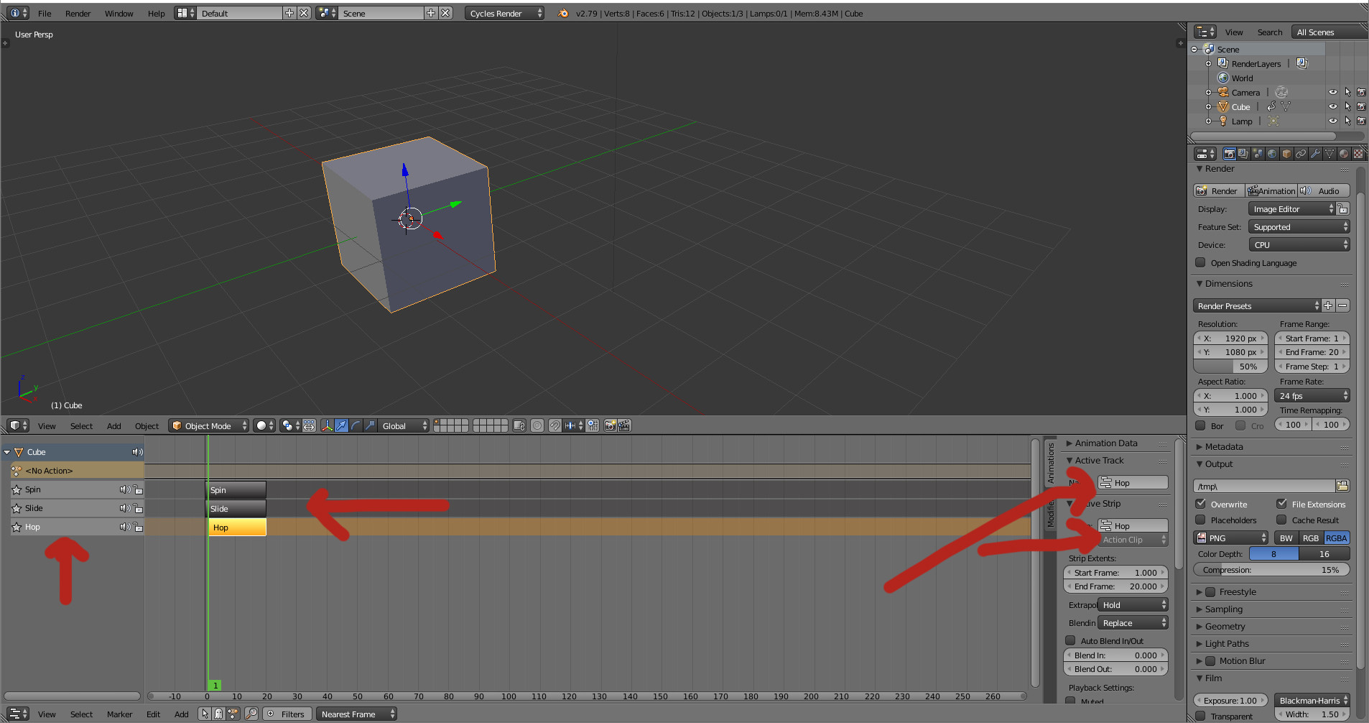This screenshot has width=1369, height=723.
Task: Toggle Cube visibility eye in outliner
Action: 1333,106
